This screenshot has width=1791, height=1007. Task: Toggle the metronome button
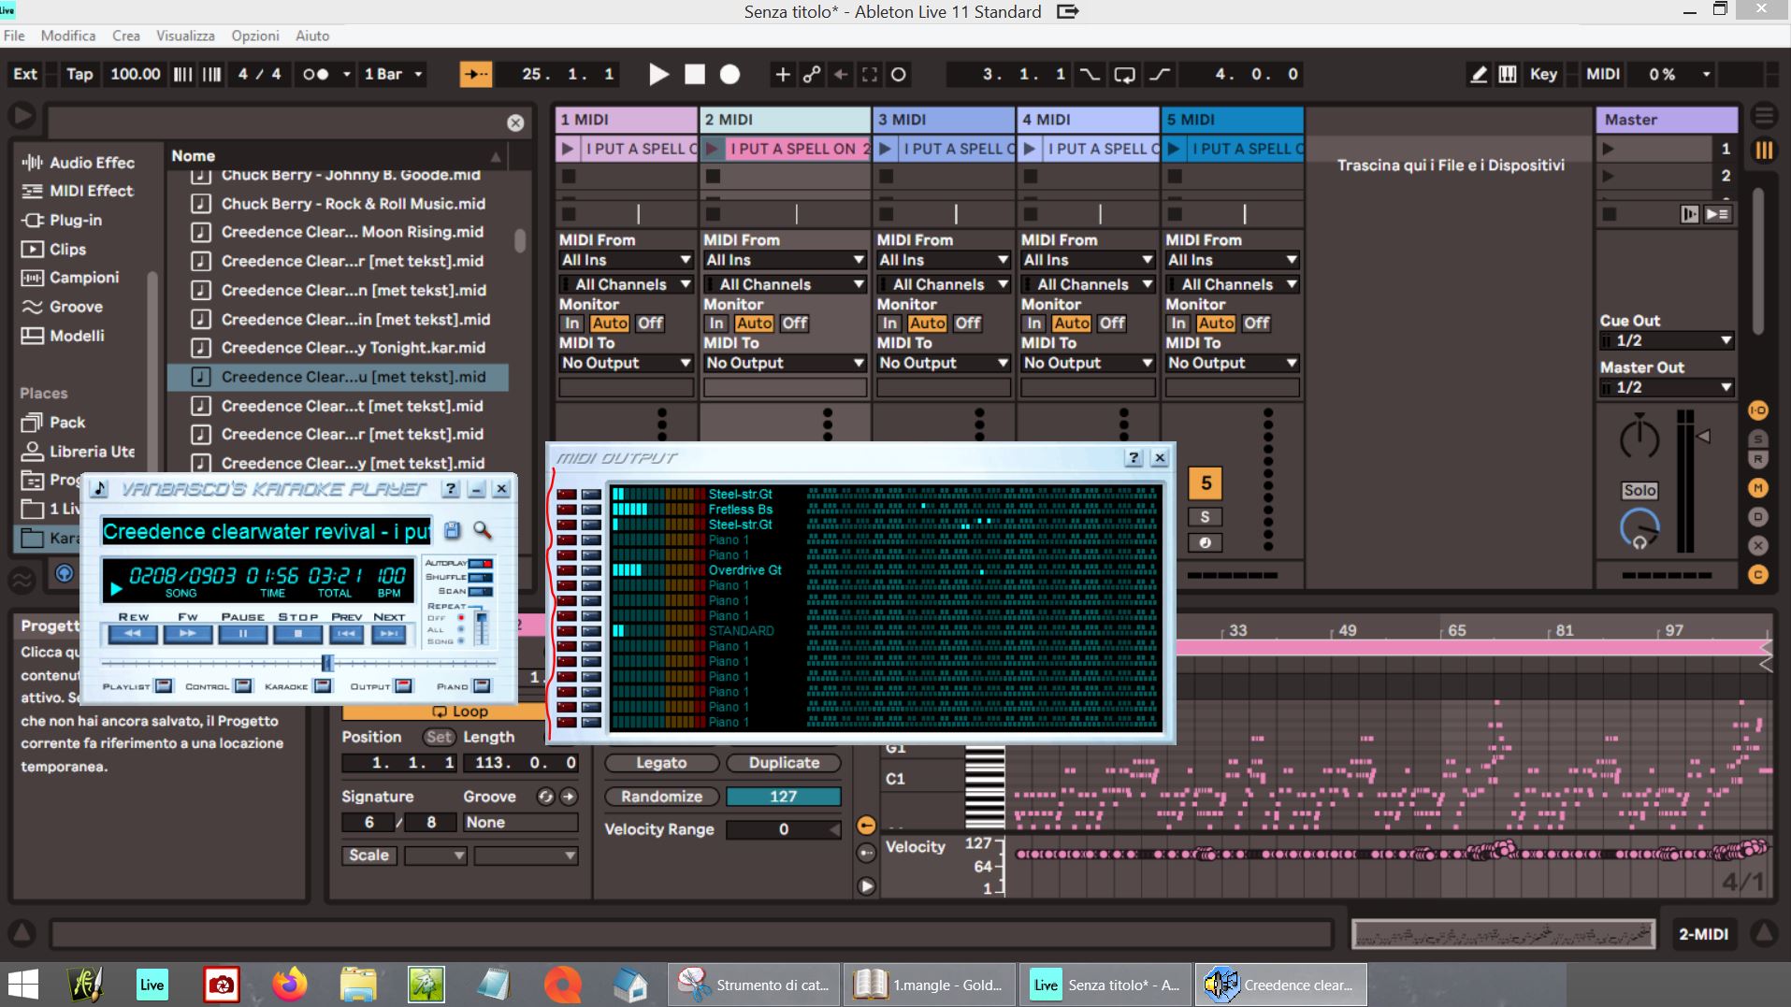(316, 75)
